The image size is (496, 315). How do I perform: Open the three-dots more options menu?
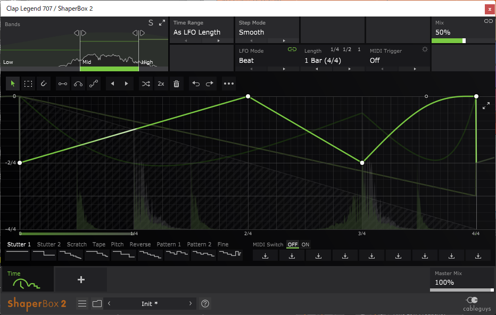[x=229, y=84]
